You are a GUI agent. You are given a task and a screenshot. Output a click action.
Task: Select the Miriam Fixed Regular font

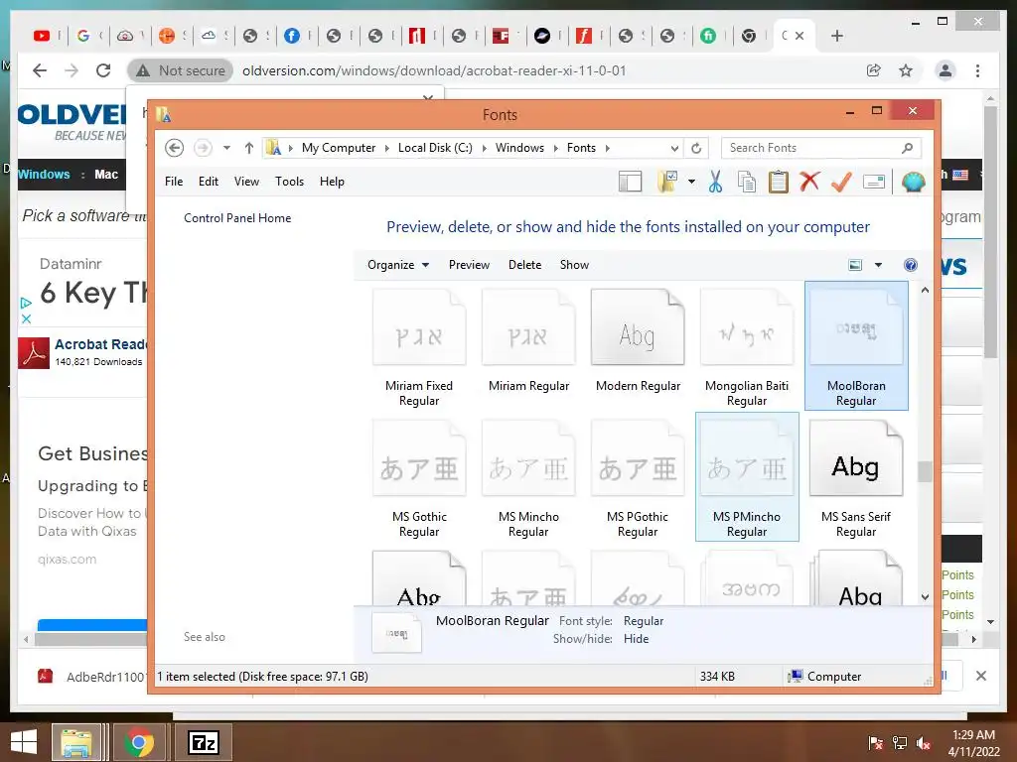click(x=419, y=346)
